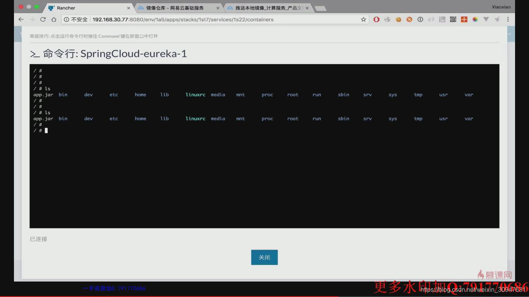Open the orange circular extension icon

[x=409, y=19]
